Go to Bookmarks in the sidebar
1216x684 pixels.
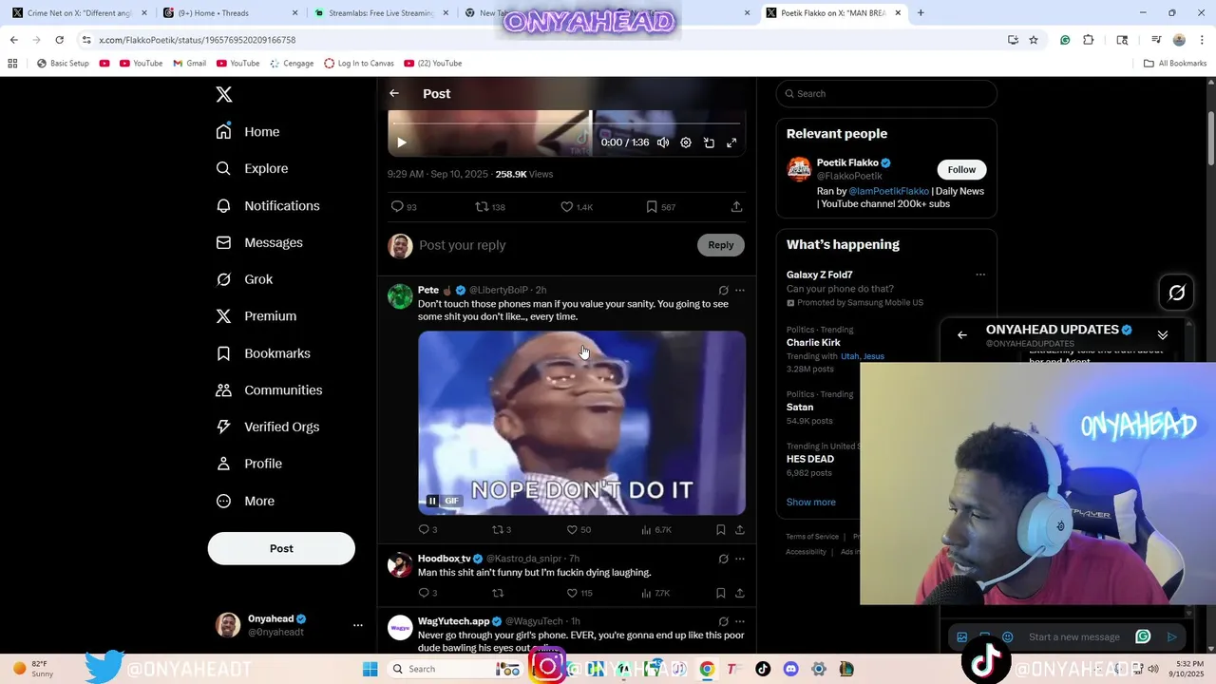[x=264, y=353]
